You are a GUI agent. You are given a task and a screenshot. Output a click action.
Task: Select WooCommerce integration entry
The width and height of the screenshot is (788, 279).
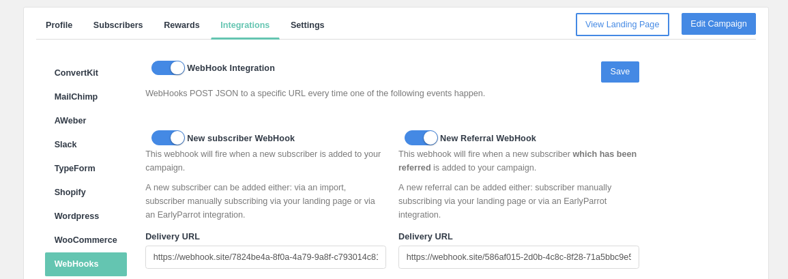[x=86, y=240]
